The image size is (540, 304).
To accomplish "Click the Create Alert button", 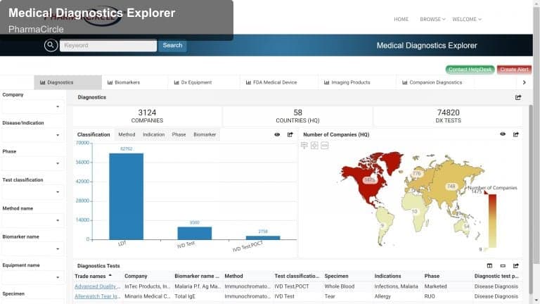I will coord(514,70).
